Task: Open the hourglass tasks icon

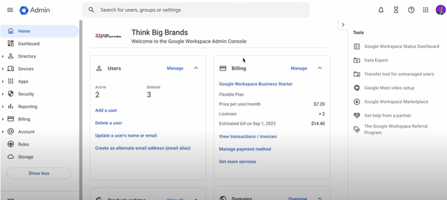Action: tap(396, 10)
